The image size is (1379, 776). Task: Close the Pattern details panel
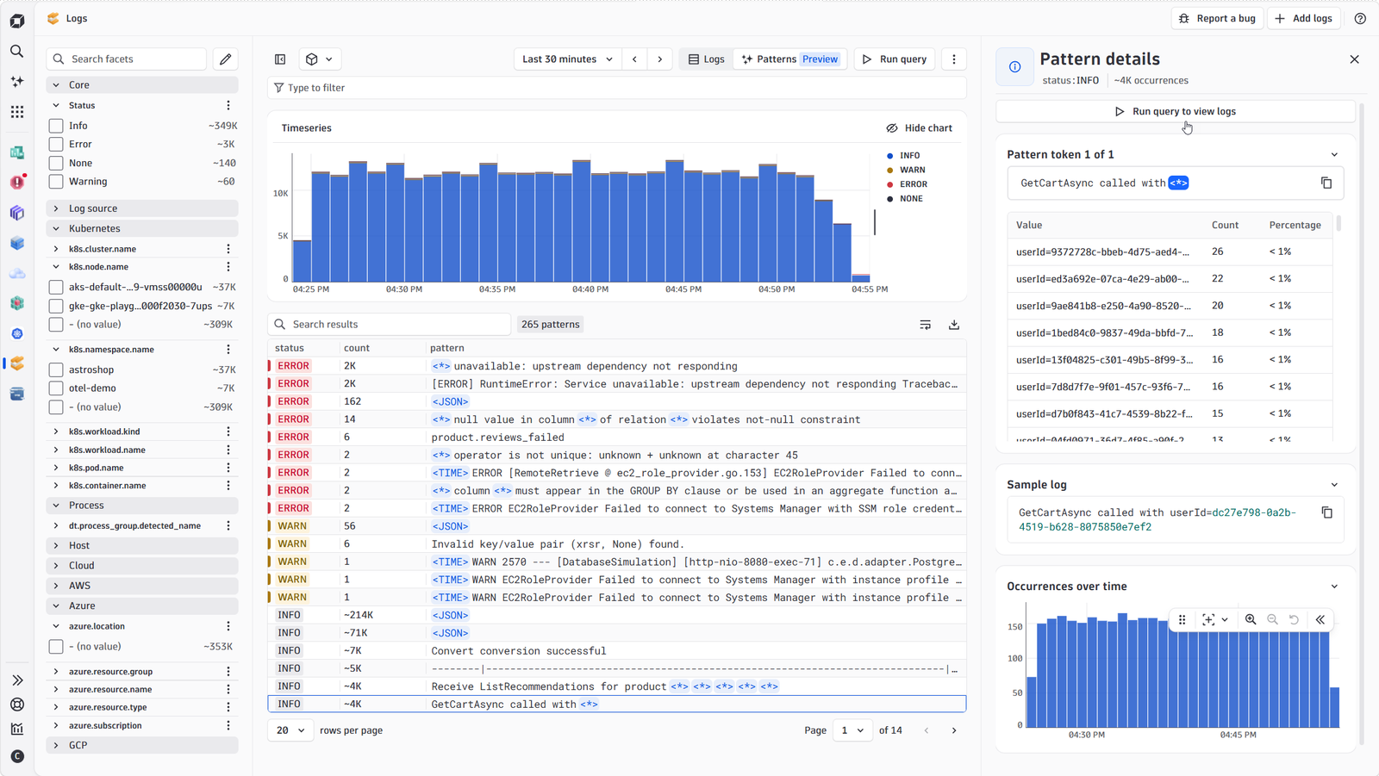coord(1354,59)
